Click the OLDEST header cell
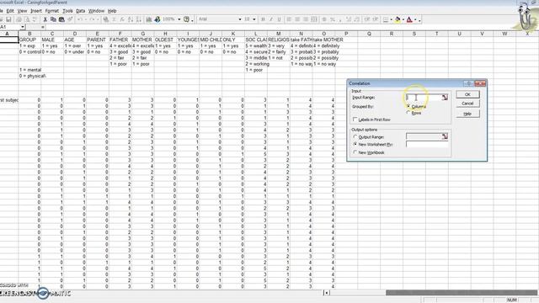This screenshot has width=539, height=303. tap(165, 40)
